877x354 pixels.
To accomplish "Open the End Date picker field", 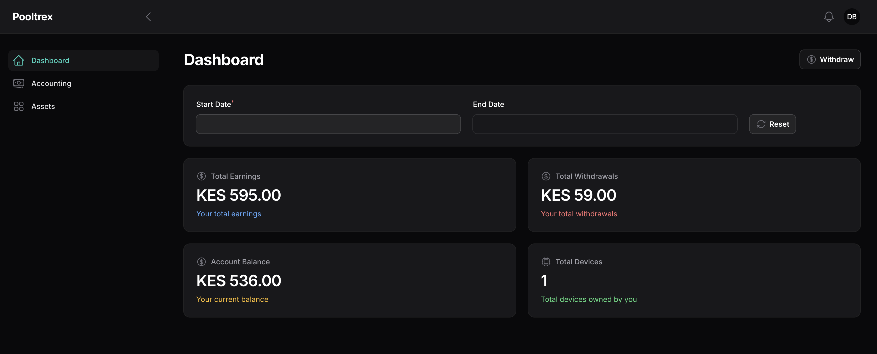I will (605, 124).
